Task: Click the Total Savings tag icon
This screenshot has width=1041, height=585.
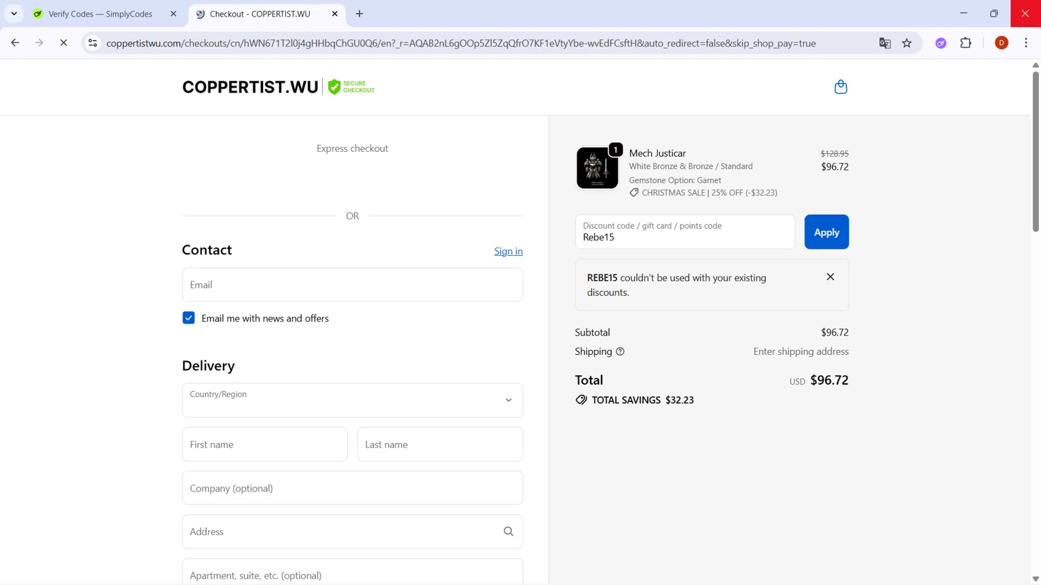Action: tap(582, 400)
